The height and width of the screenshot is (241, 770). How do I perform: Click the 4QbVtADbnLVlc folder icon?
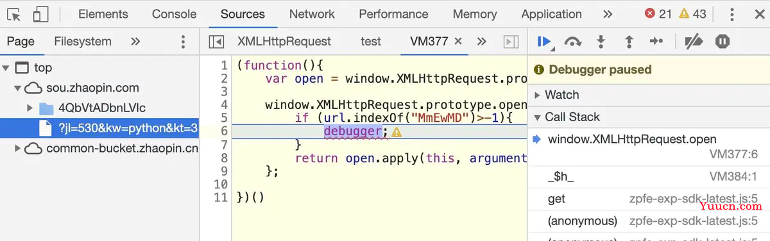pyautogui.click(x=46, y=108)
